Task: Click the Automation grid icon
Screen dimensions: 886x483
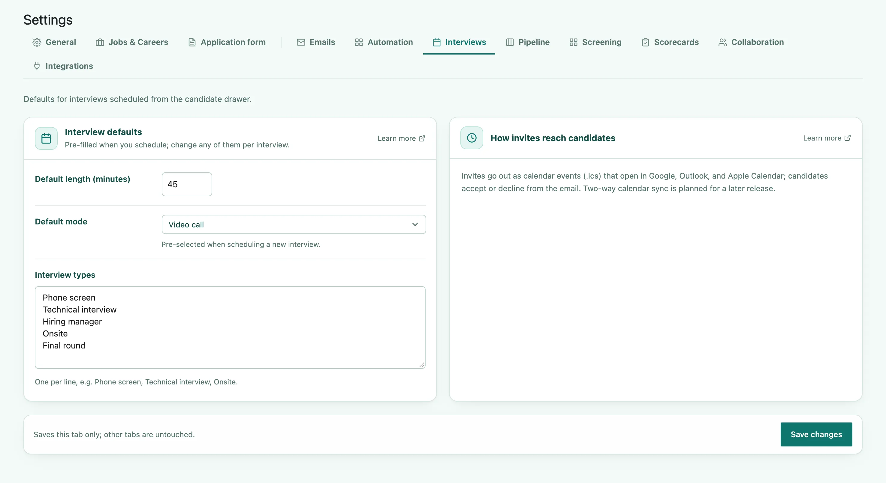Action: click(359, 42)
